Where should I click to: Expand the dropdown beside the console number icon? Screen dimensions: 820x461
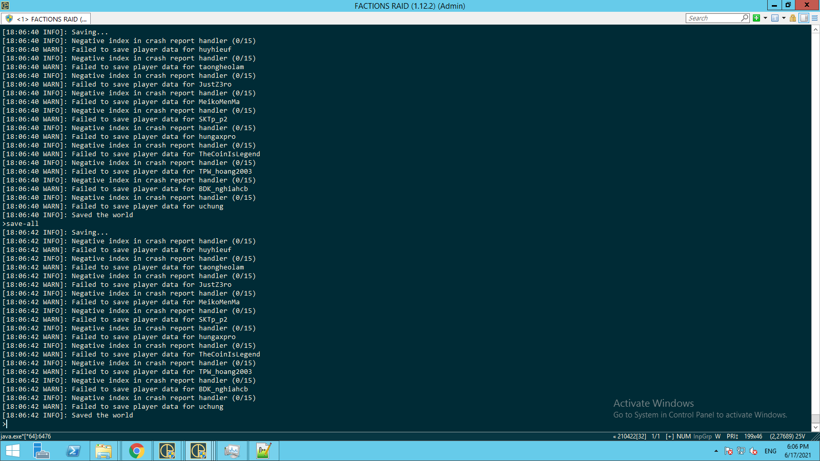coord(784,18)
